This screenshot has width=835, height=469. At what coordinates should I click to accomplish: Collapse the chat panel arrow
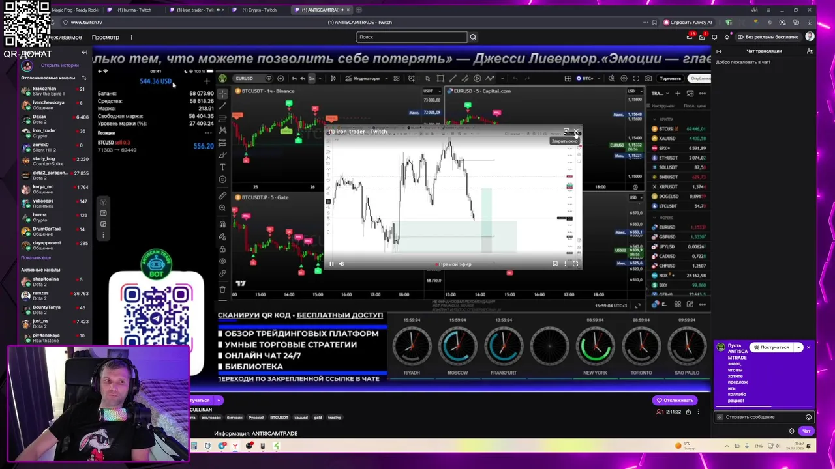[x=719, y=51]
